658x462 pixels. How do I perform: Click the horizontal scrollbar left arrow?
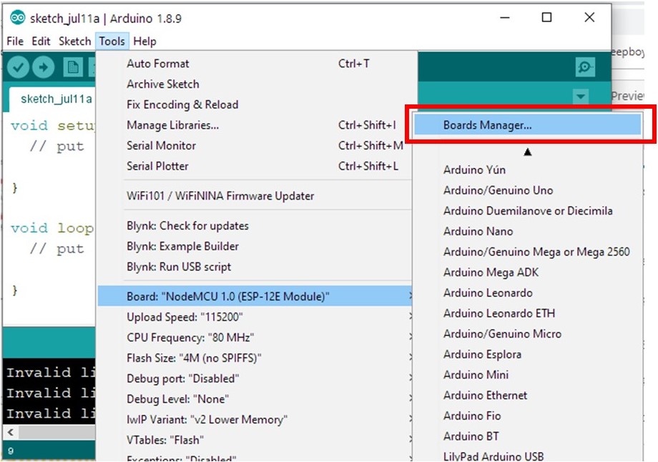point(10,433)
